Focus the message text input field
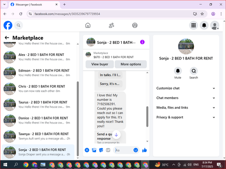 pos(123,150)
